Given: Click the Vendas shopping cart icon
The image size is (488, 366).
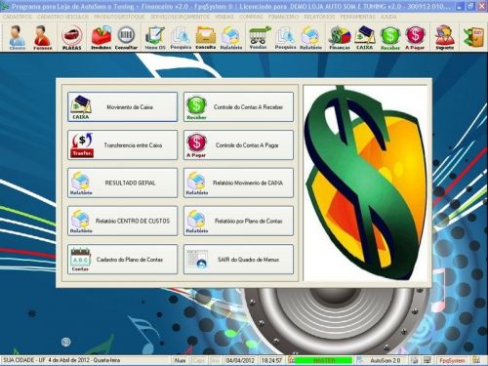Looking at the screenshot, I should [x=259, y=37].
